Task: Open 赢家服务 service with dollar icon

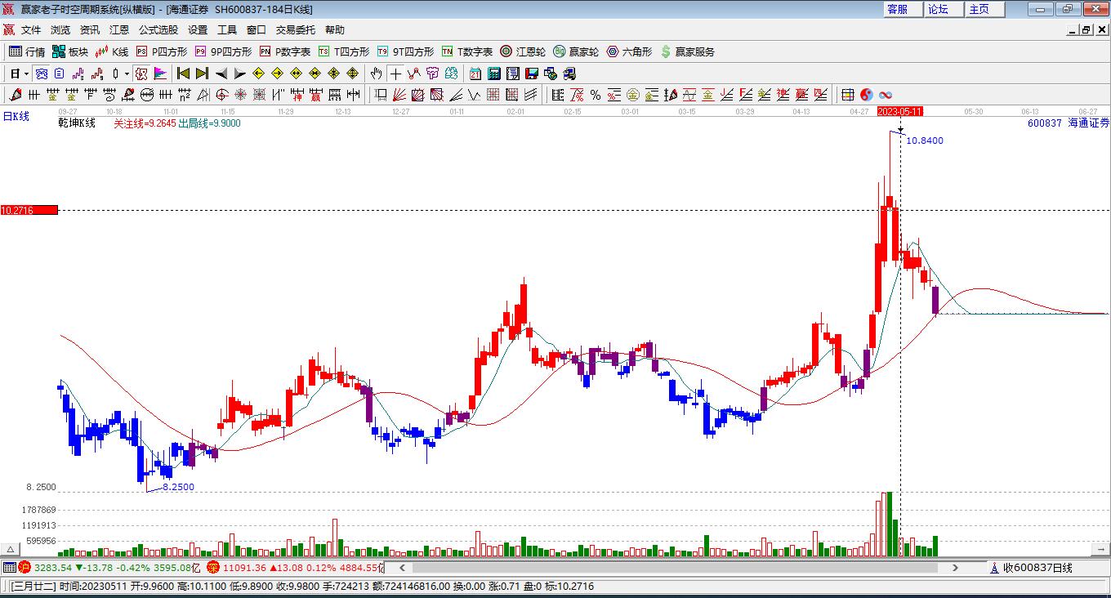Action: coord(687,51)
